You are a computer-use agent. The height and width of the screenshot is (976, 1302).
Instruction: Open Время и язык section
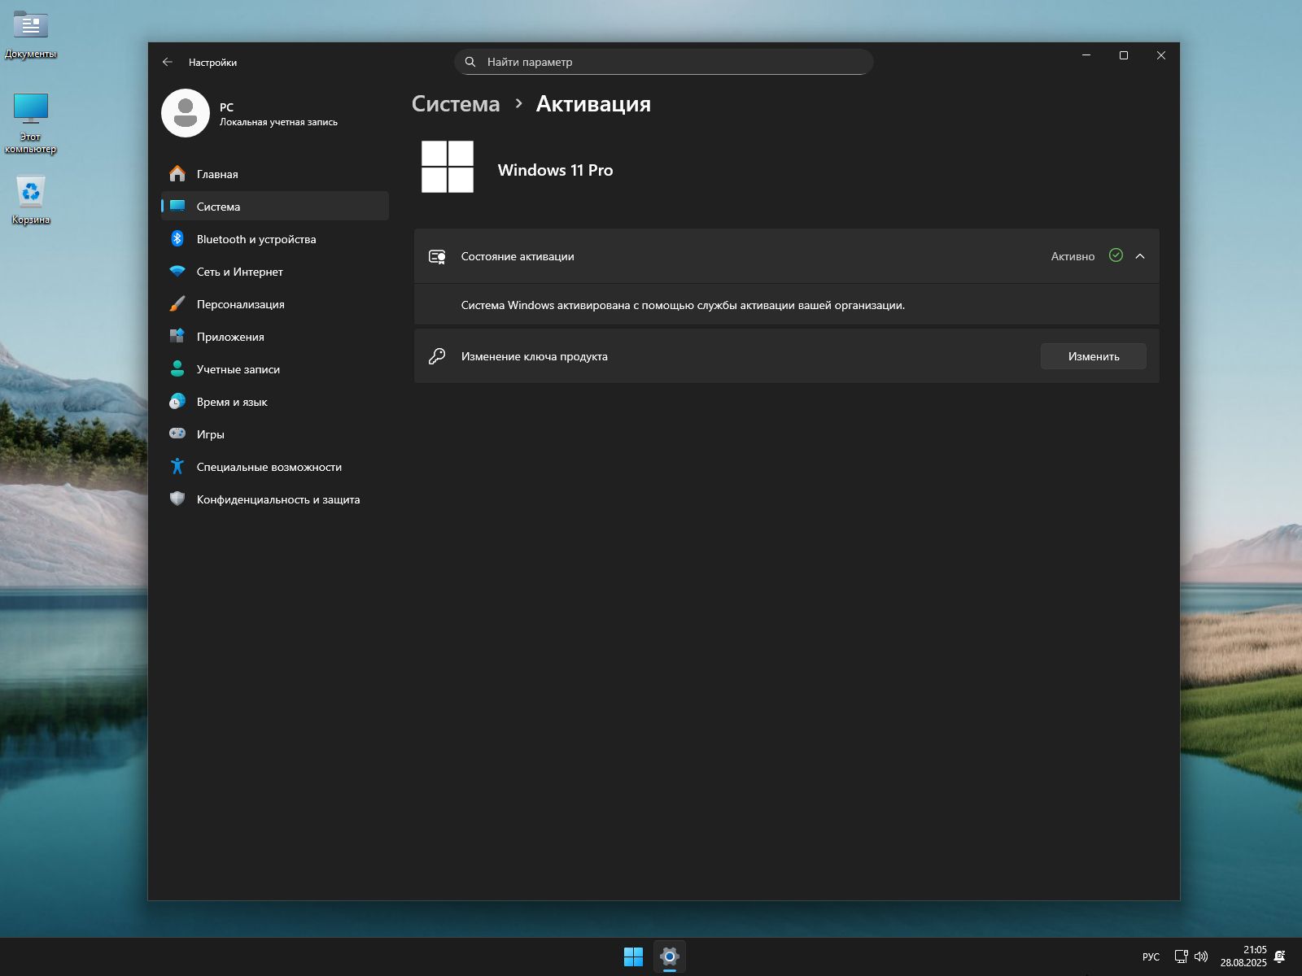tap(275, 401)
